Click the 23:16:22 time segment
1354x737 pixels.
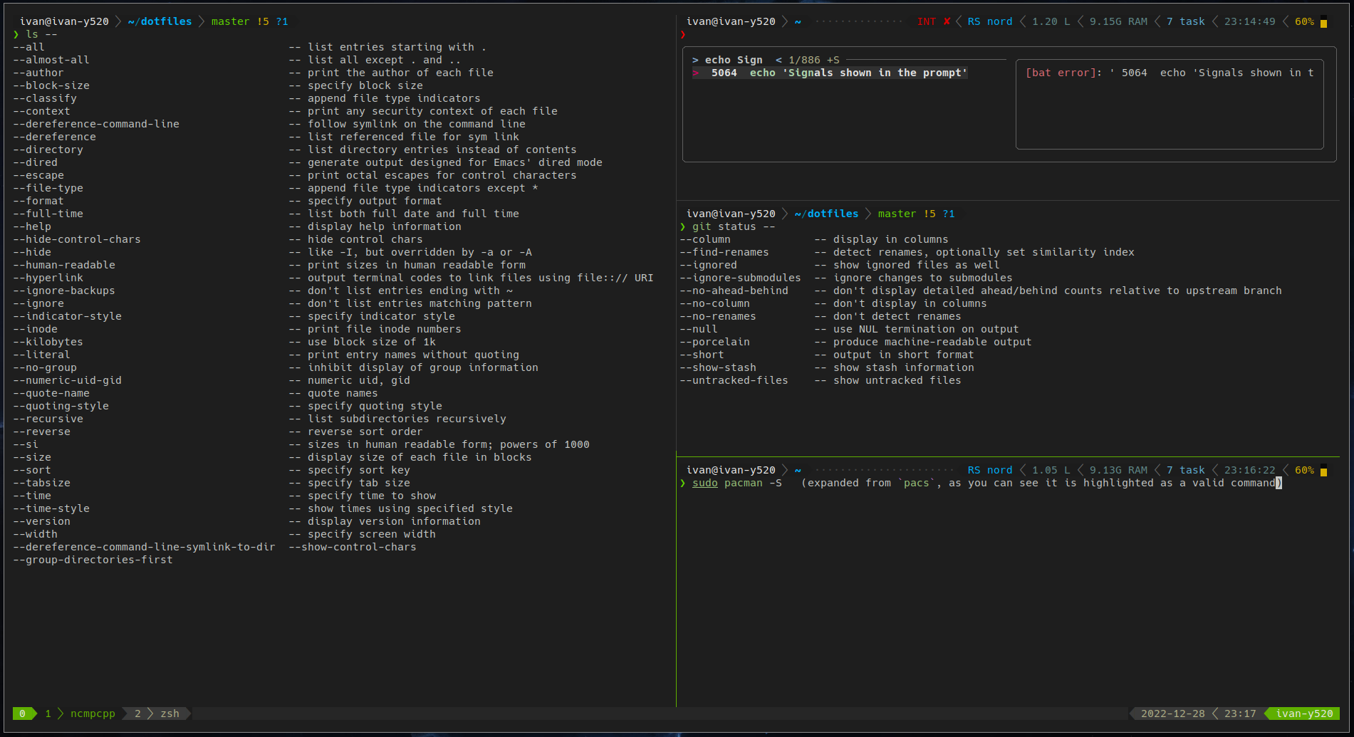1250,470
